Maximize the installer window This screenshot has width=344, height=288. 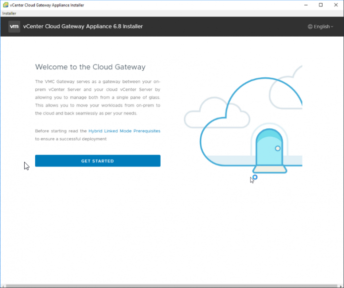point(321,5)
